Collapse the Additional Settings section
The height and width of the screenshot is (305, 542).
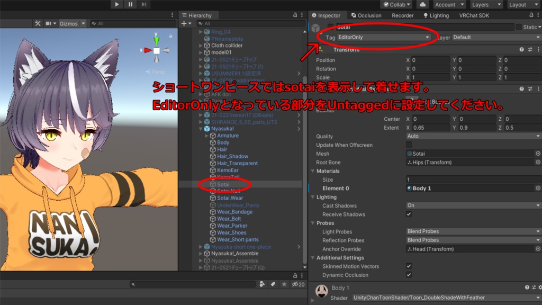pos(313,258)
